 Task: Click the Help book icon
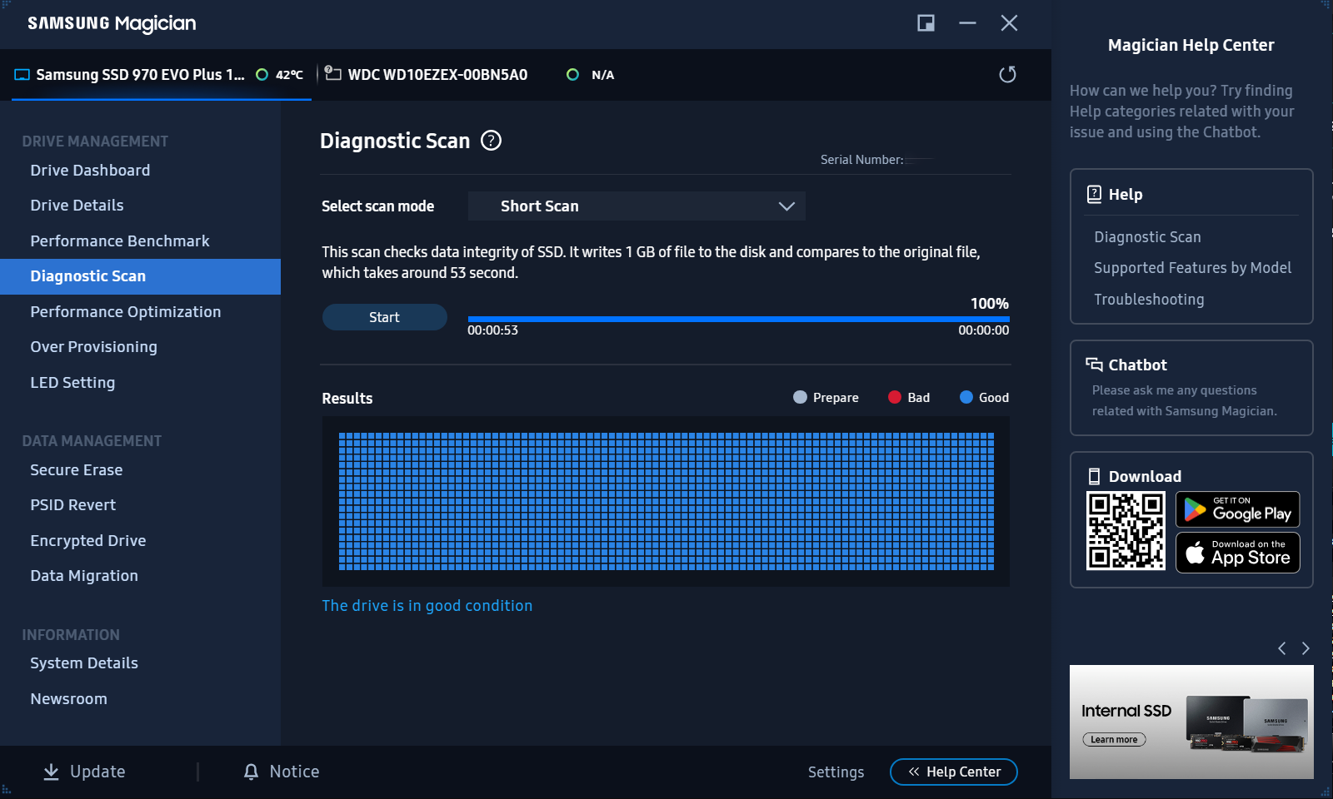[x=1094, y=194]
